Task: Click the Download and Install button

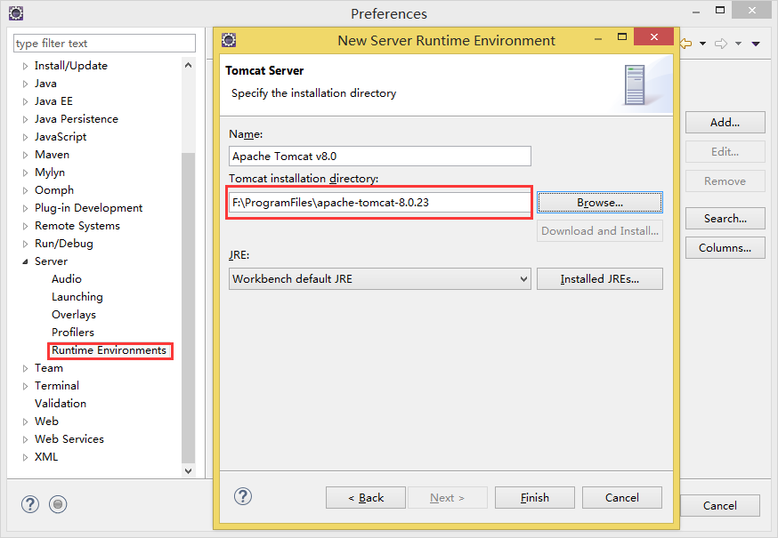Action: (x=600, y=230)
